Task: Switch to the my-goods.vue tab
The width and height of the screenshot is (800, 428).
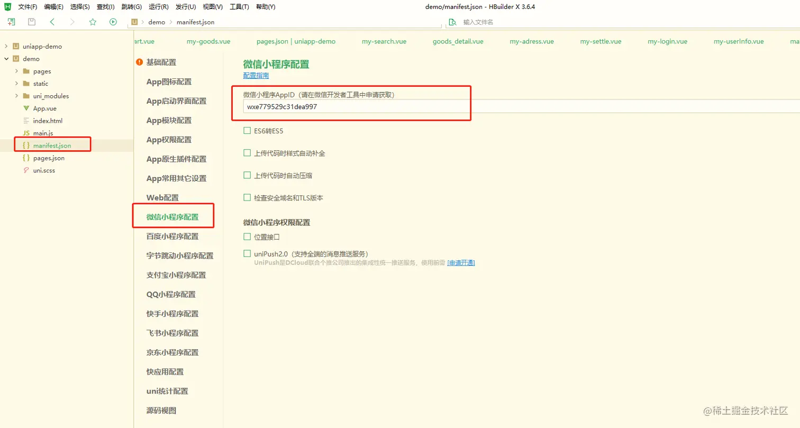Action: [x=208, y=41]
